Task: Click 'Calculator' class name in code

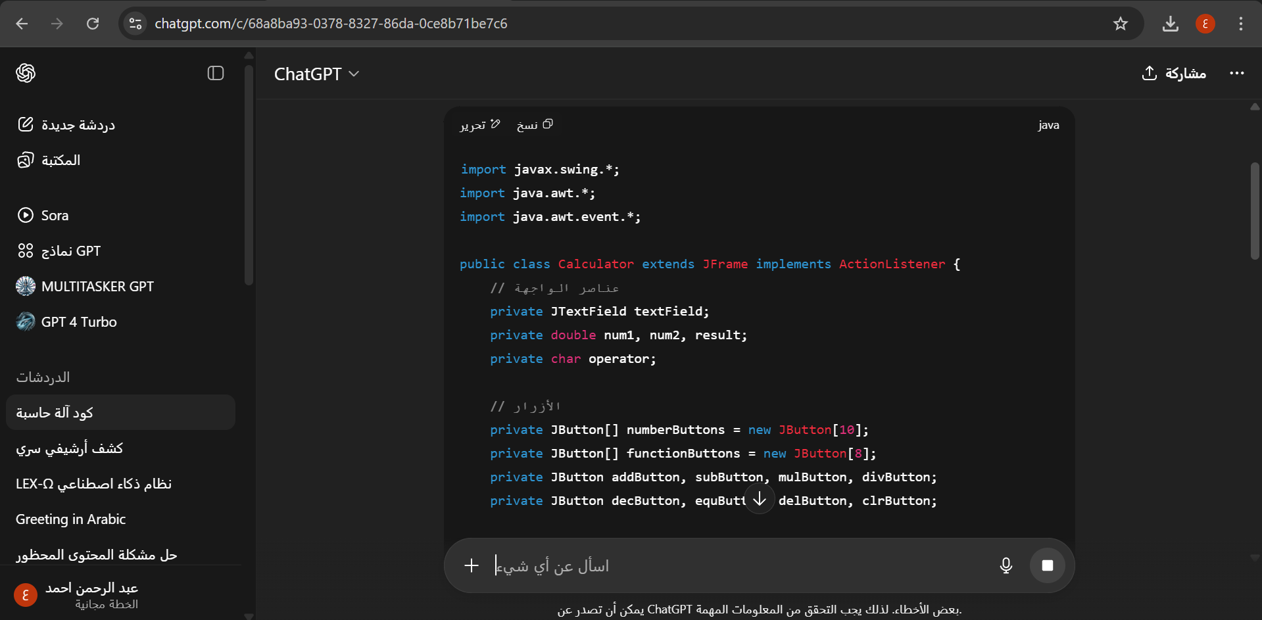Action: pos(596,264)
